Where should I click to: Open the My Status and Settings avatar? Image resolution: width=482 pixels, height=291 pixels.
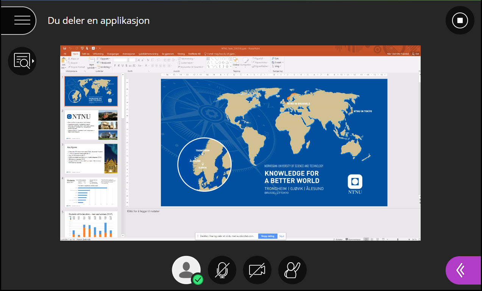coord(186,270)
